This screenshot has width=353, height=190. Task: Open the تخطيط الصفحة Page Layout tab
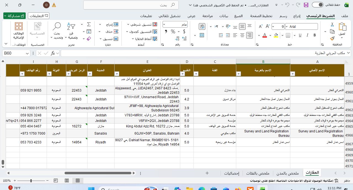pos(261,16)
